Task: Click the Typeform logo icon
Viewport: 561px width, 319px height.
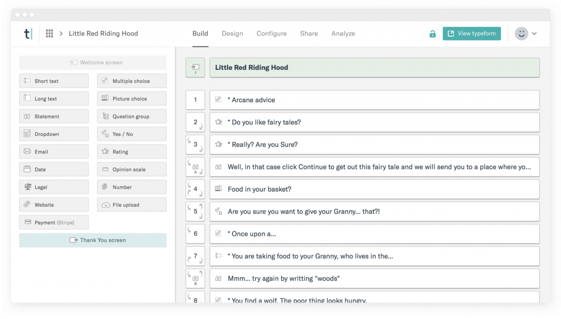Action: click(x=27, y=33)
